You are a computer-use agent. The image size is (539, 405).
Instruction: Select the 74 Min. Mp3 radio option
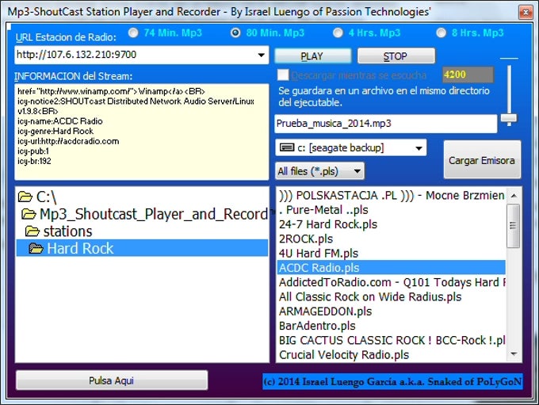coord(133,32)
